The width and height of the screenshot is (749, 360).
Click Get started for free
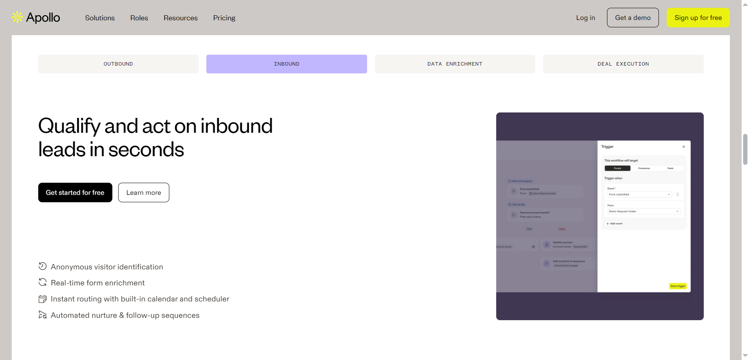(75, 192)
